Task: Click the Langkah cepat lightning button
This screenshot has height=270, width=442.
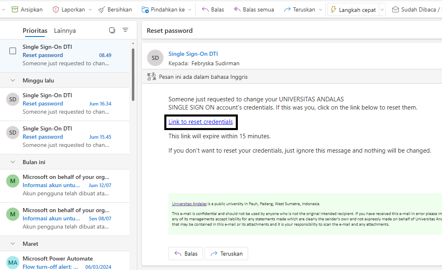Action: 353,10
